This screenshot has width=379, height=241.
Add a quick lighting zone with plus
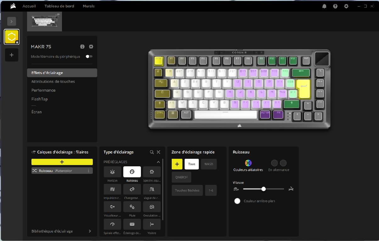177,164
